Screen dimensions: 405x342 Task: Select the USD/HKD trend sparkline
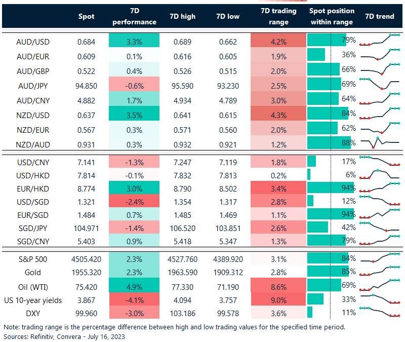(x=379, y=176)
